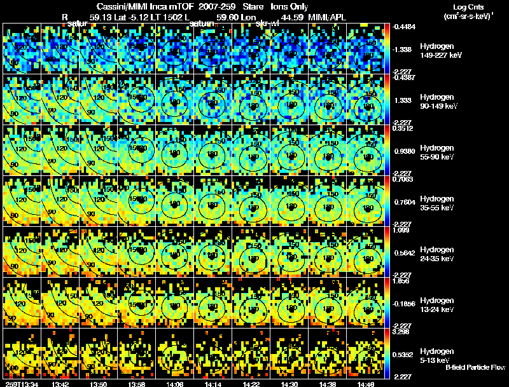Click the 'Hydrogen 13-24 keV' row label
This screenshot has height=387, width=509.
click(x=437, y=305)
